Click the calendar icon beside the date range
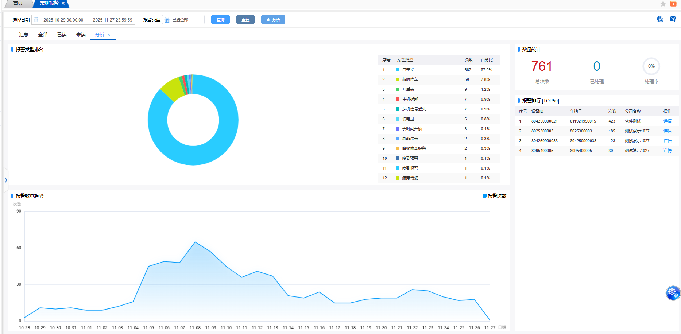 click(36, 20)
